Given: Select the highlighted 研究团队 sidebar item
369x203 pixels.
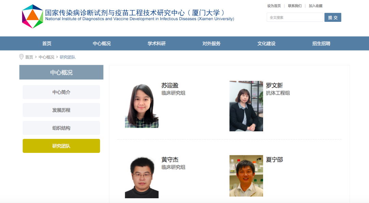Looking at the screenshot, I should (61, 146).
